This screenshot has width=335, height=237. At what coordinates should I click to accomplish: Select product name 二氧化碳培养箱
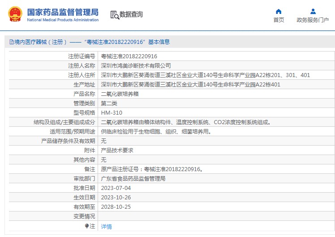pyautogui.click(x=120, y=94)
